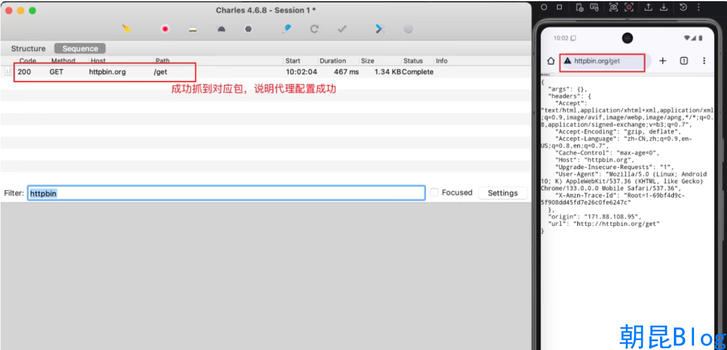Open emulator keyboard and mouse input icon
The width and height of the screenshot is (727, 350).
pyautogui.click(x=594, y=7)
